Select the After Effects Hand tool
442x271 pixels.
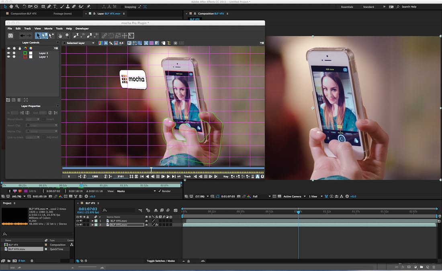[x=11, y=6]
